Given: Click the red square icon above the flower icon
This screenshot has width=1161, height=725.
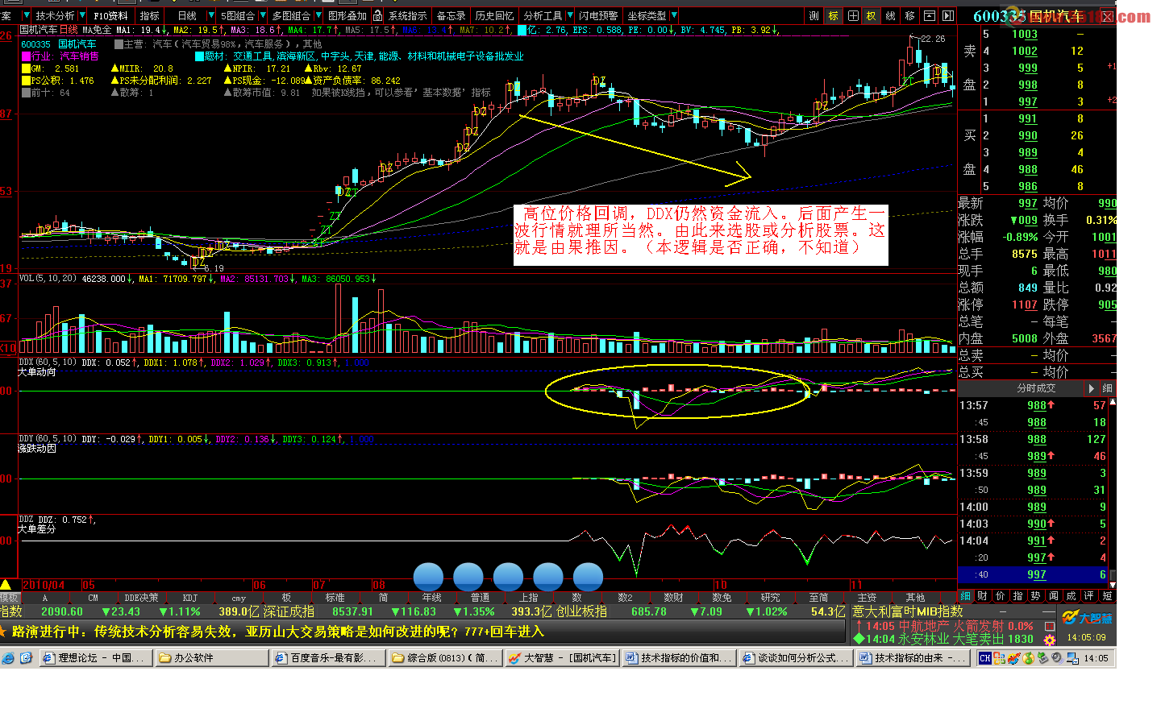Looking at the screenshot, I should point(1049,626).
